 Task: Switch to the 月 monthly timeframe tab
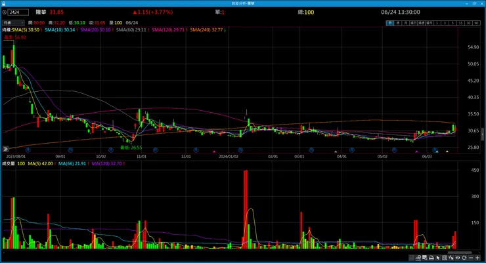pyautogui.click(x=406, y=23)
